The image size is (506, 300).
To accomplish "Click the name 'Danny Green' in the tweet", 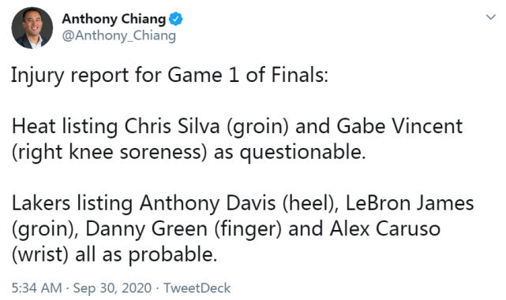I will pyautogui.click(x=146, y=229).
